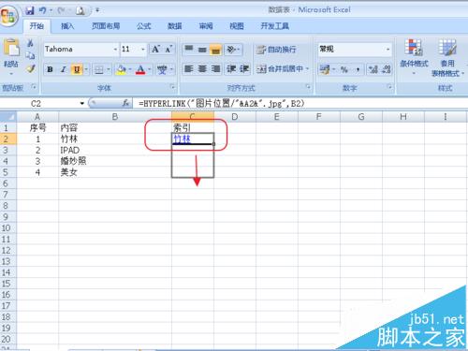Click the Phonetic guide (文) icon
This screenshot has height=351, width=468.
point(162,69)
